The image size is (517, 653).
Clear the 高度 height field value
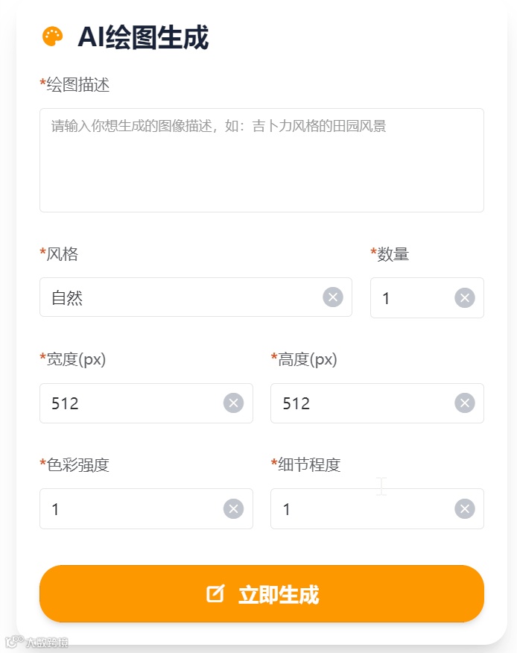coord(463,403)
